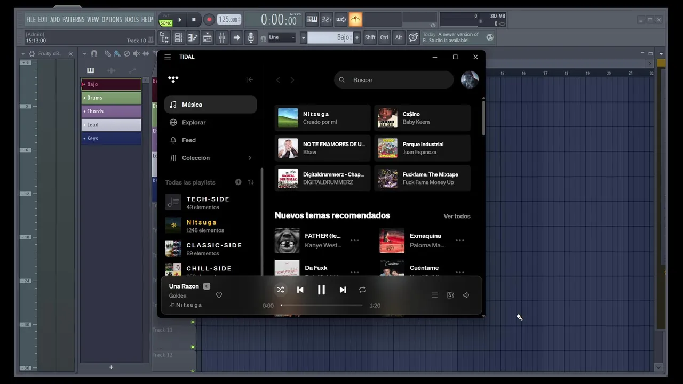
Task: Add a new playlist with the plus icon
Action: (238, 182)
